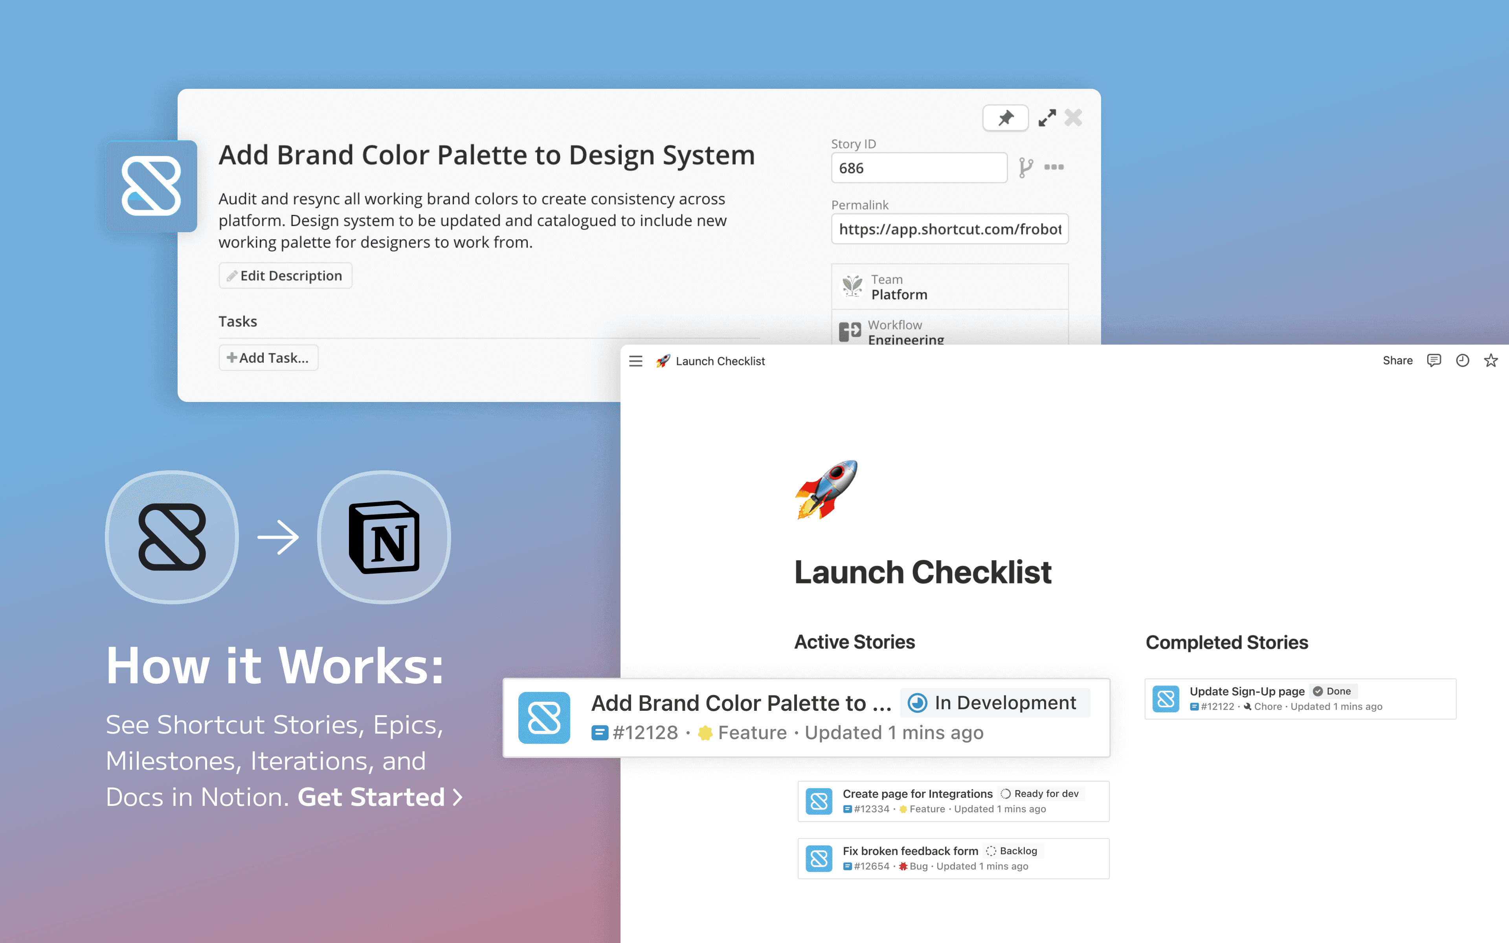Click the yellow Feature badge on story #12128
The height and width of the screenshot is (943, 1509).
click(742, 733)
